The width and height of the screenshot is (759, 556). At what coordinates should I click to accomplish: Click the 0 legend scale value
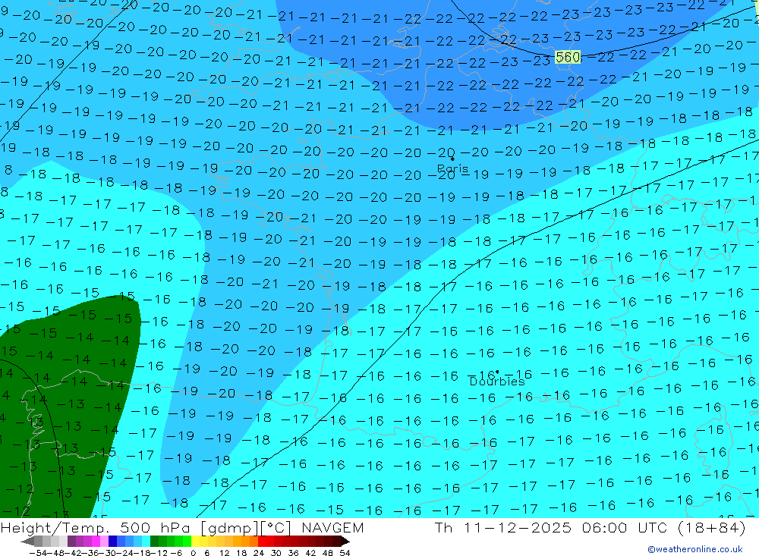193,553
